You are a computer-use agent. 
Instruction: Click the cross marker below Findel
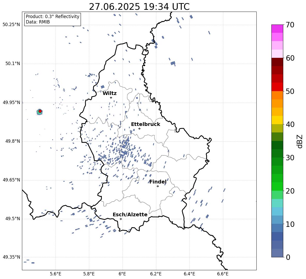(158, 186)
